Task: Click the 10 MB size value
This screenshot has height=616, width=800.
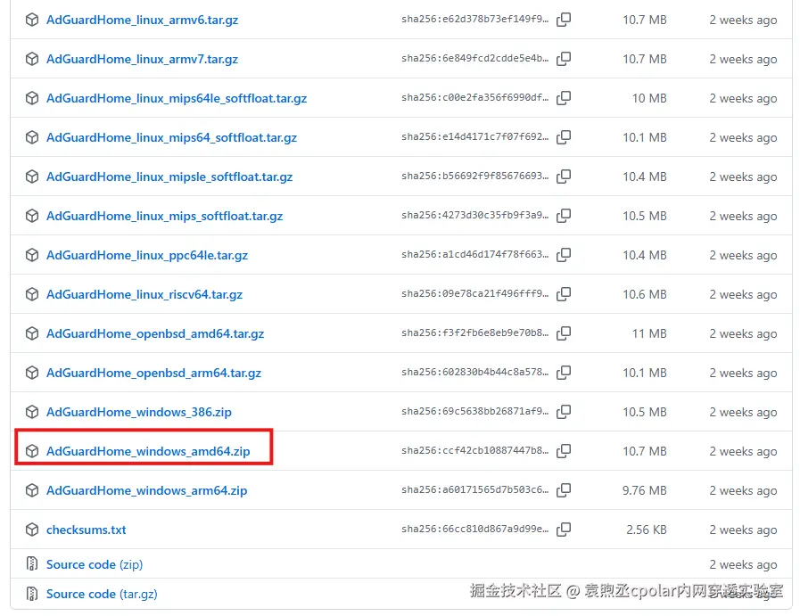Action: (649, 98)
